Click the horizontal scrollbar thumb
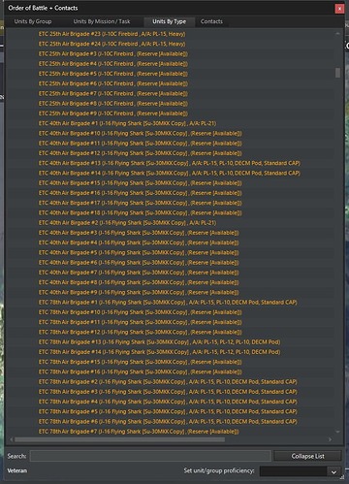 tap(119, 439)
